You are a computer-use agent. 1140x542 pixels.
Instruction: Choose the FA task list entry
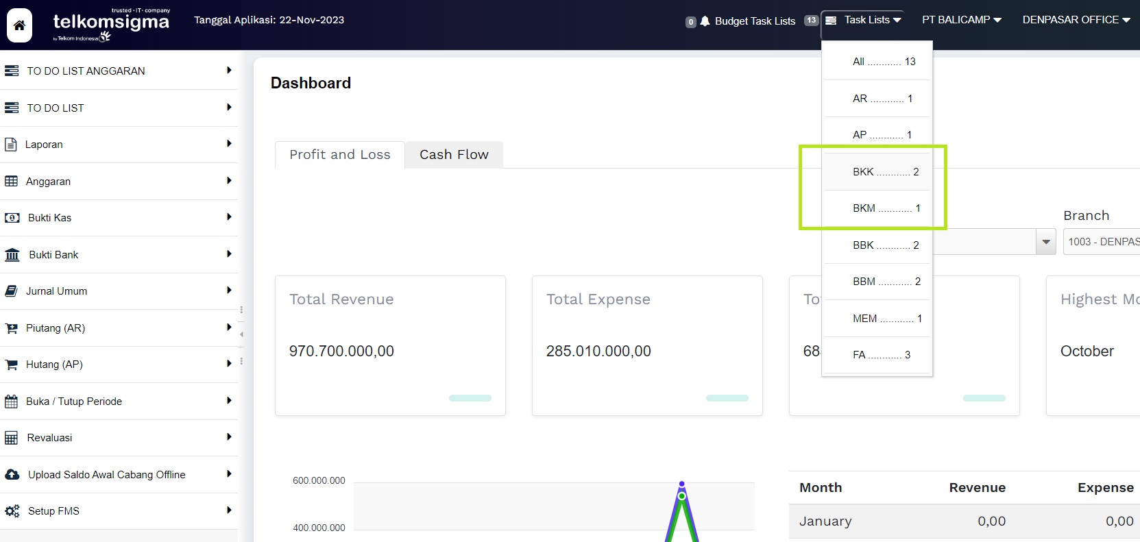tap(877, 355)
